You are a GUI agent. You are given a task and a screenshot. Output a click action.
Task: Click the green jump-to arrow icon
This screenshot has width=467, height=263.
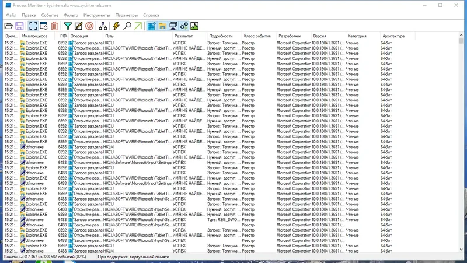click(x=138, y=26)
